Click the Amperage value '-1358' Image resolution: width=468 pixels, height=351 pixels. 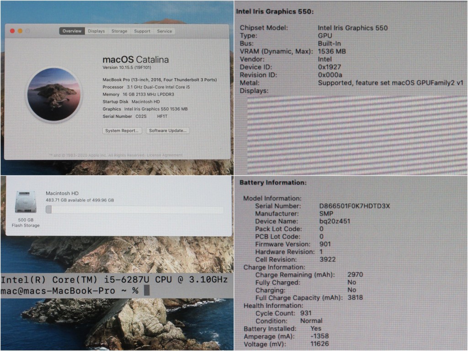coord(319,336)
